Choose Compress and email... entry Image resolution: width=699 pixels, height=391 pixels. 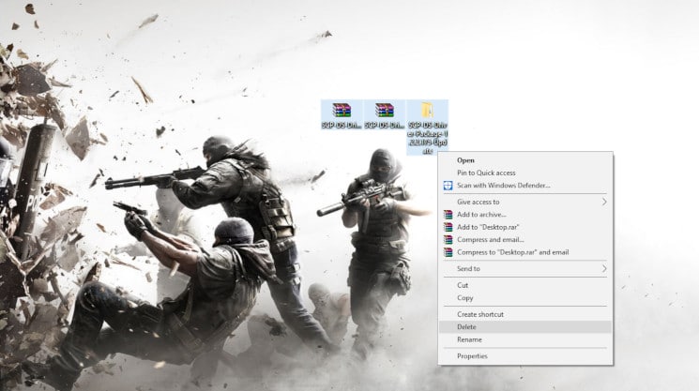coord(525,240)
